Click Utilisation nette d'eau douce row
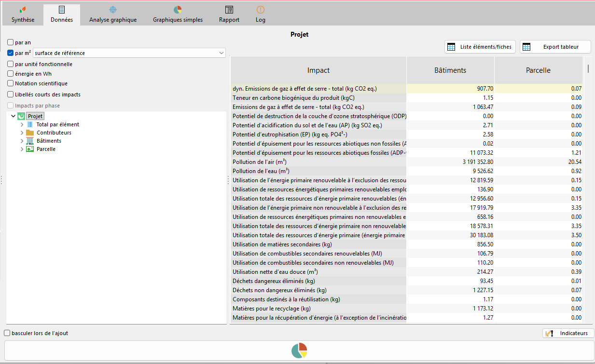595x364 pixels. coord(406,272)
